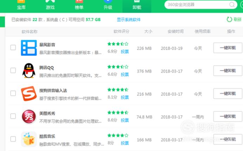
Task: Tick the checkbox for 暴风影音
Action: [13, 48]
